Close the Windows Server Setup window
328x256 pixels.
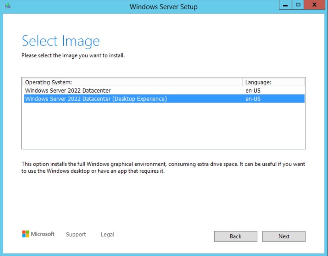click(x=314, y=5)
